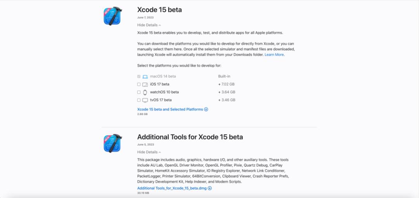Click the Additional Tools Xcode hammer icon
Image resolution: width=419 pixels, height=198 pixels.
(113, 143)
